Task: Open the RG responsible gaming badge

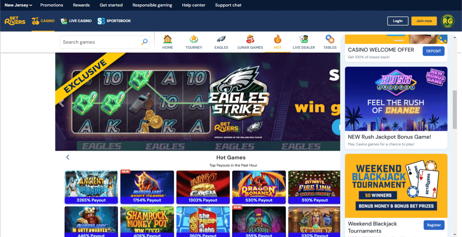Action: click(x=448, y=21)
